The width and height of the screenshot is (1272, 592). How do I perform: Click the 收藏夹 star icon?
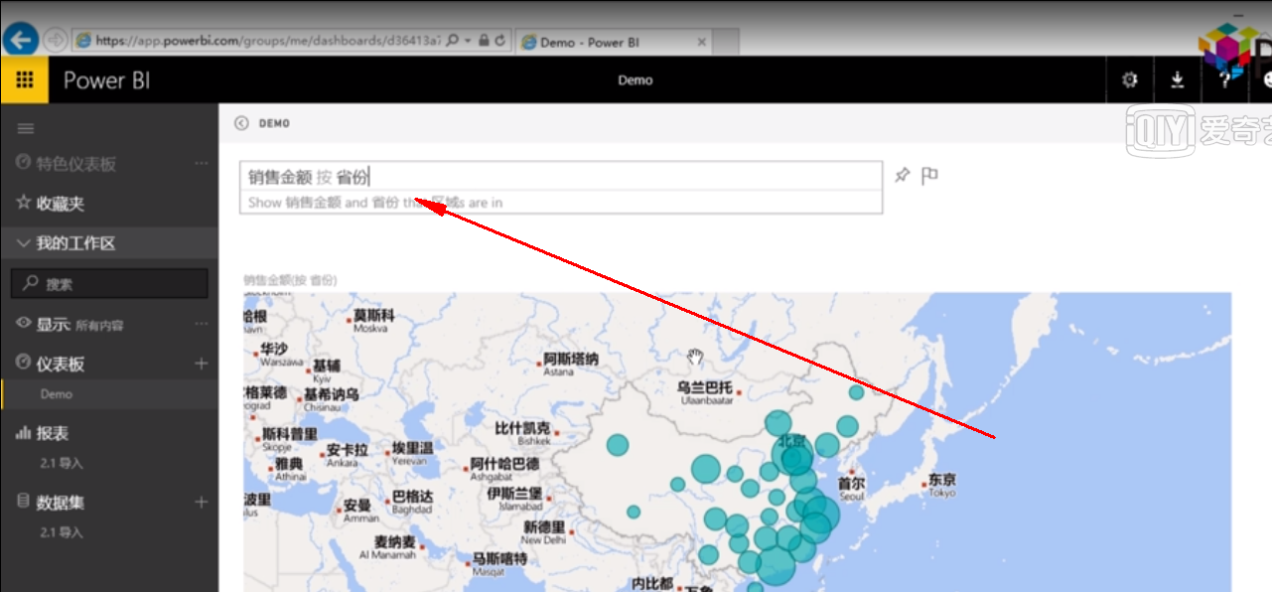click(24, 203)
